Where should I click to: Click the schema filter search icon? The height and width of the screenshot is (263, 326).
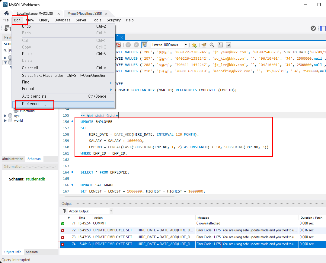(5, 50)
